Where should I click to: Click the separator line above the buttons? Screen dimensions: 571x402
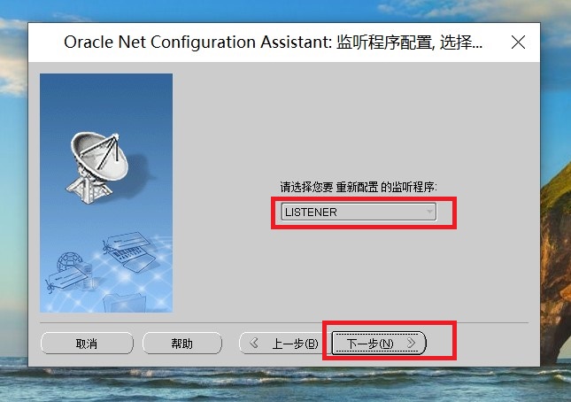pos(284,322)
